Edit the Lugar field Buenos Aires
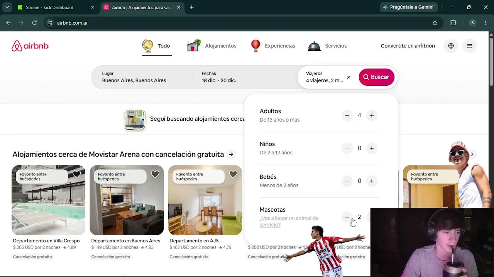The height and width of the screenshot is (277, 494). point(141,77)
